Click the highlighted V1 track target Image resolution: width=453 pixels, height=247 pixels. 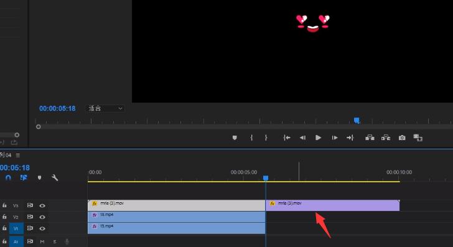click(16, 228)
